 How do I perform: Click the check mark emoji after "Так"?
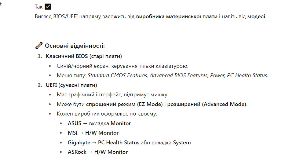click(48, 7)
